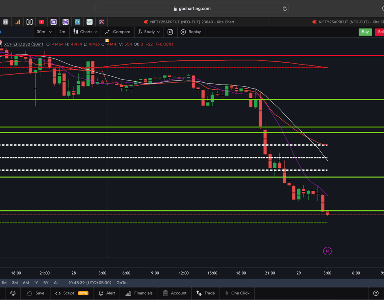Screen dimensions: 384x300
Task: Select the 5Y range
Action: coord(46,283)
